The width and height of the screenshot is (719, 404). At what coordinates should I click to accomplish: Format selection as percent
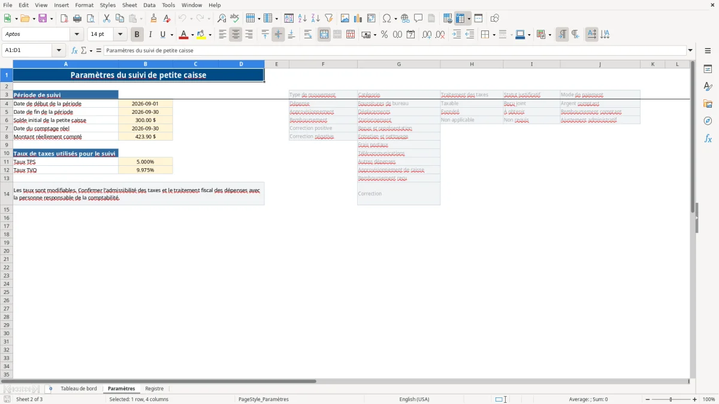click(385, 35)
